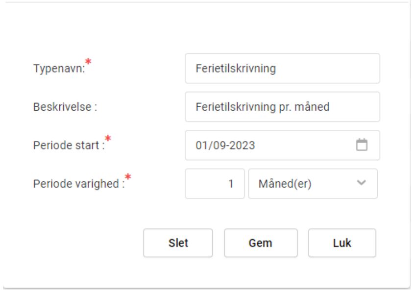This screenshot has width=414, height=292.
Task: Click the red asterisk beside Periode varighed
Action: point(128,177)
